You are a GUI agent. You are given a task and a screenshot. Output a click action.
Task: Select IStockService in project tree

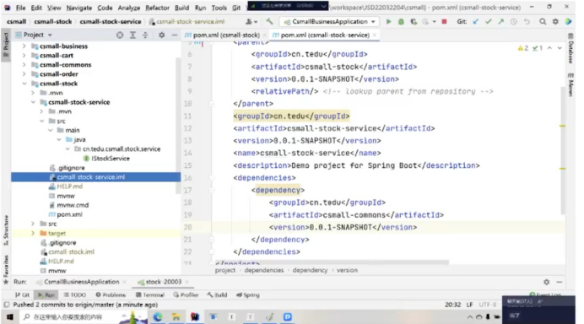click(x=111, y=159)
